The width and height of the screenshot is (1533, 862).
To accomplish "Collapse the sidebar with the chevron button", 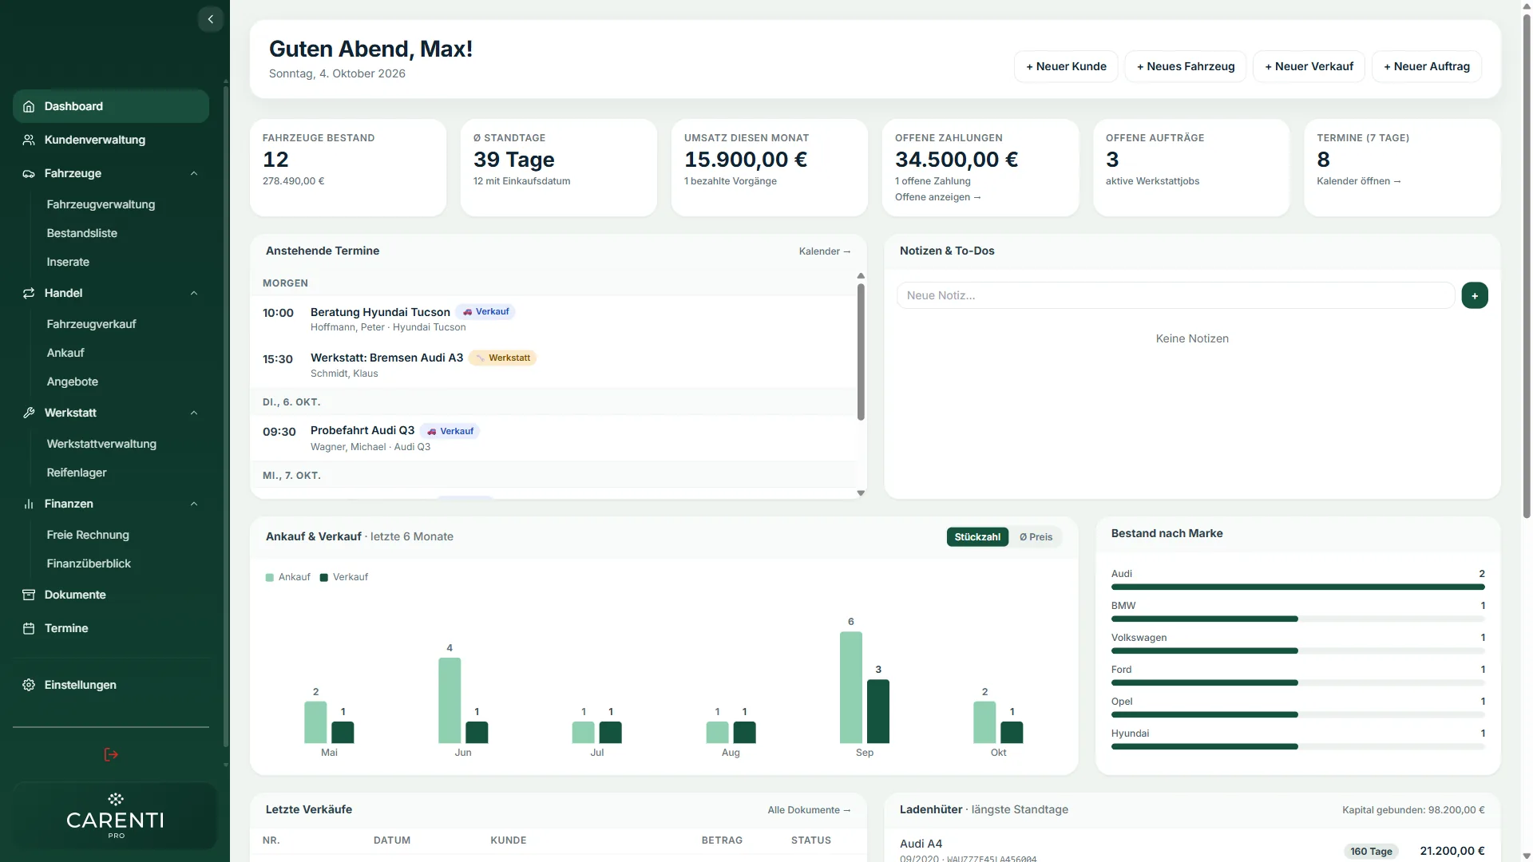I will (210, 19).
